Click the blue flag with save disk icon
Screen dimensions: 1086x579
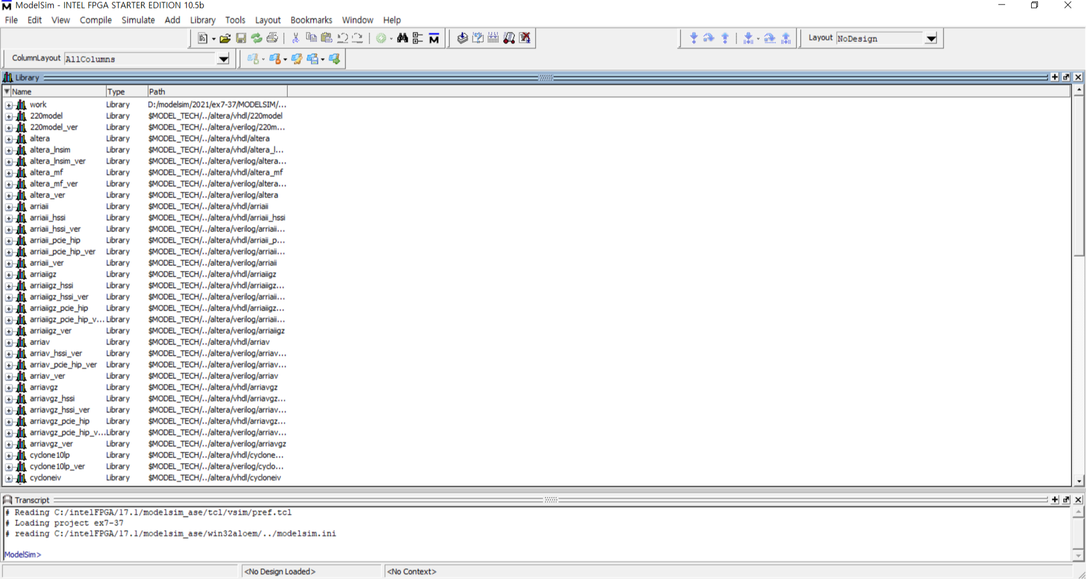pyautogui.click(x=312, y=59)
